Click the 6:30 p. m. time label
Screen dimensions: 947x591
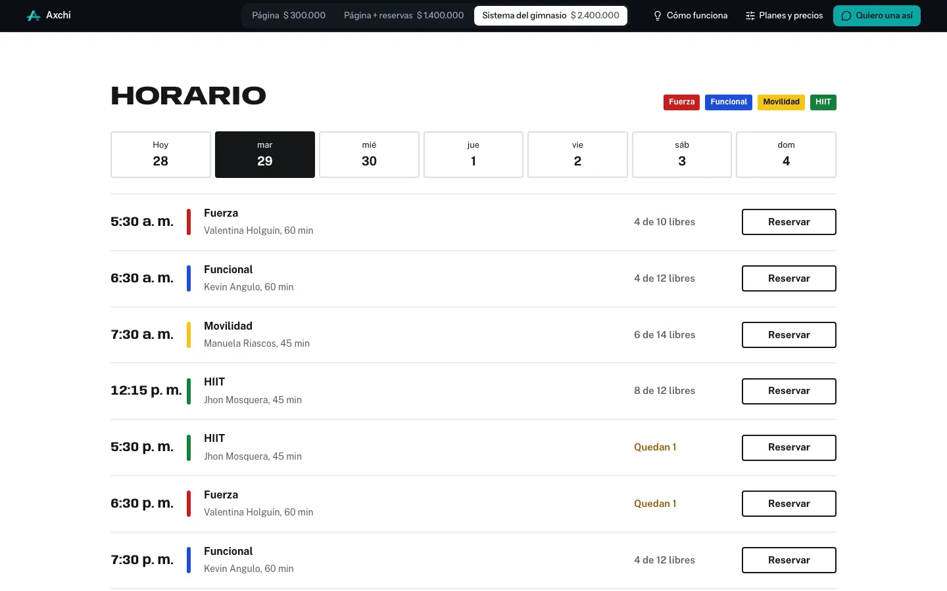coord(142,504)
